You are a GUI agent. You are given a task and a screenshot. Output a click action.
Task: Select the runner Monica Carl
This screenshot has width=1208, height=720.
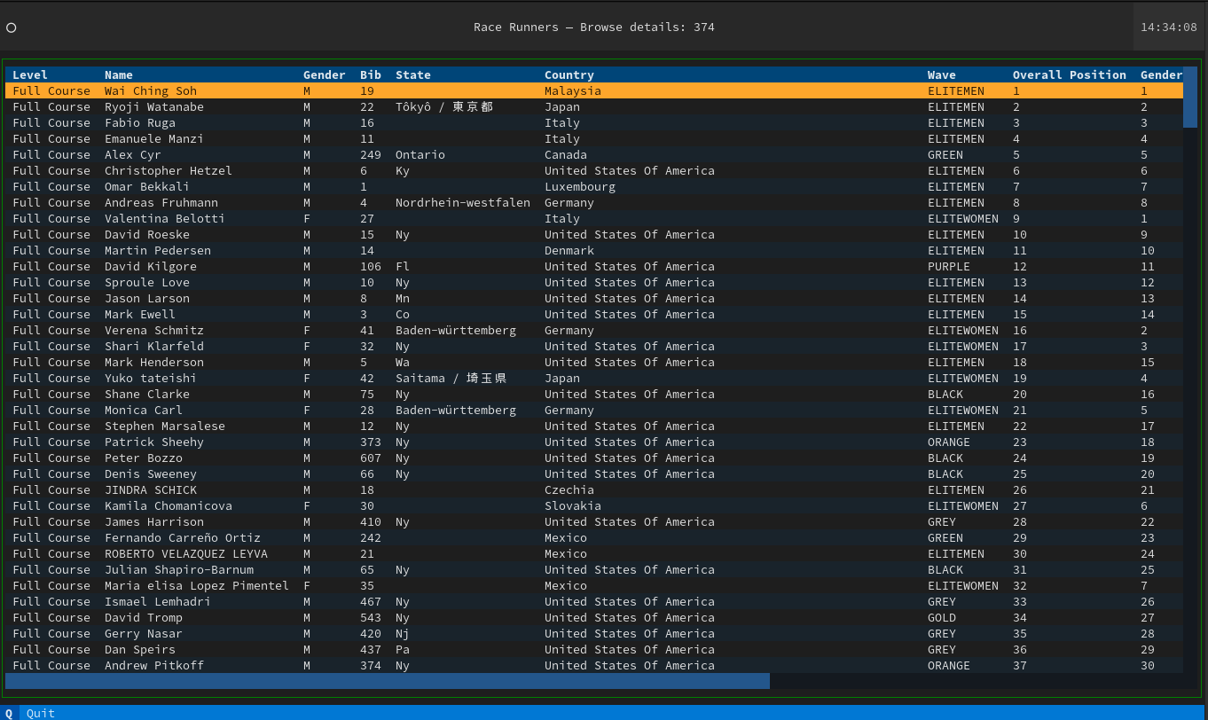point(594,411)
